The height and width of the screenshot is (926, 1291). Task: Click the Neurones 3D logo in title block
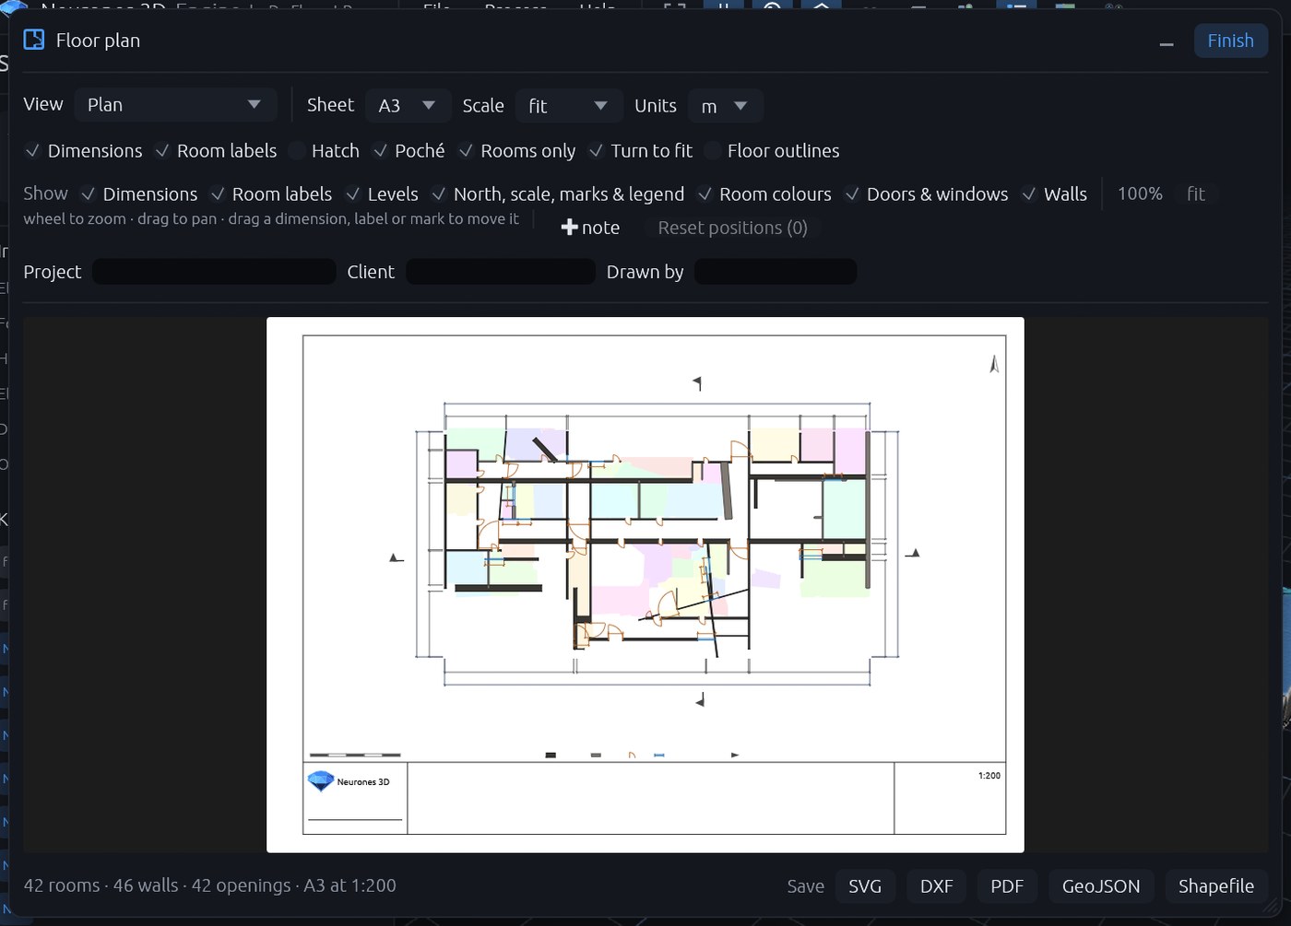pos(320,781)
